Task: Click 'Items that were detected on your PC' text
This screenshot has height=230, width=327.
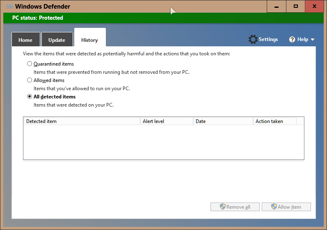Action: (x=73, y=105)
